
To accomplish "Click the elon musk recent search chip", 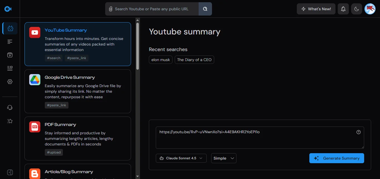I will pos(161,60).
